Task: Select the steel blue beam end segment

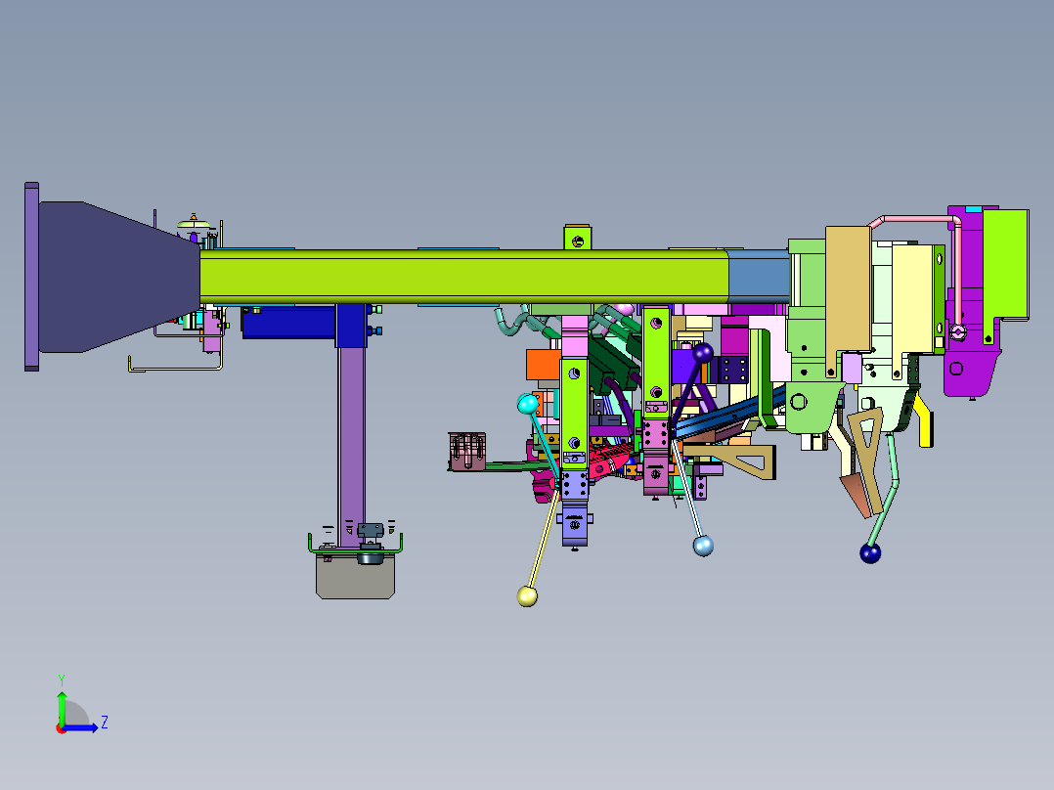Action: (x=759, y=277)
